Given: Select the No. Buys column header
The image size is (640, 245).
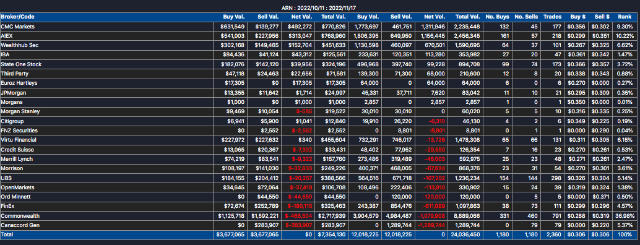Looking at the screenshot, I should coord(497,17).
